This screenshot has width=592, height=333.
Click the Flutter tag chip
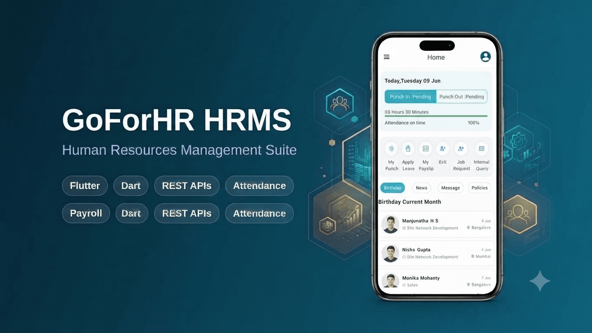(x=85, y=186)
